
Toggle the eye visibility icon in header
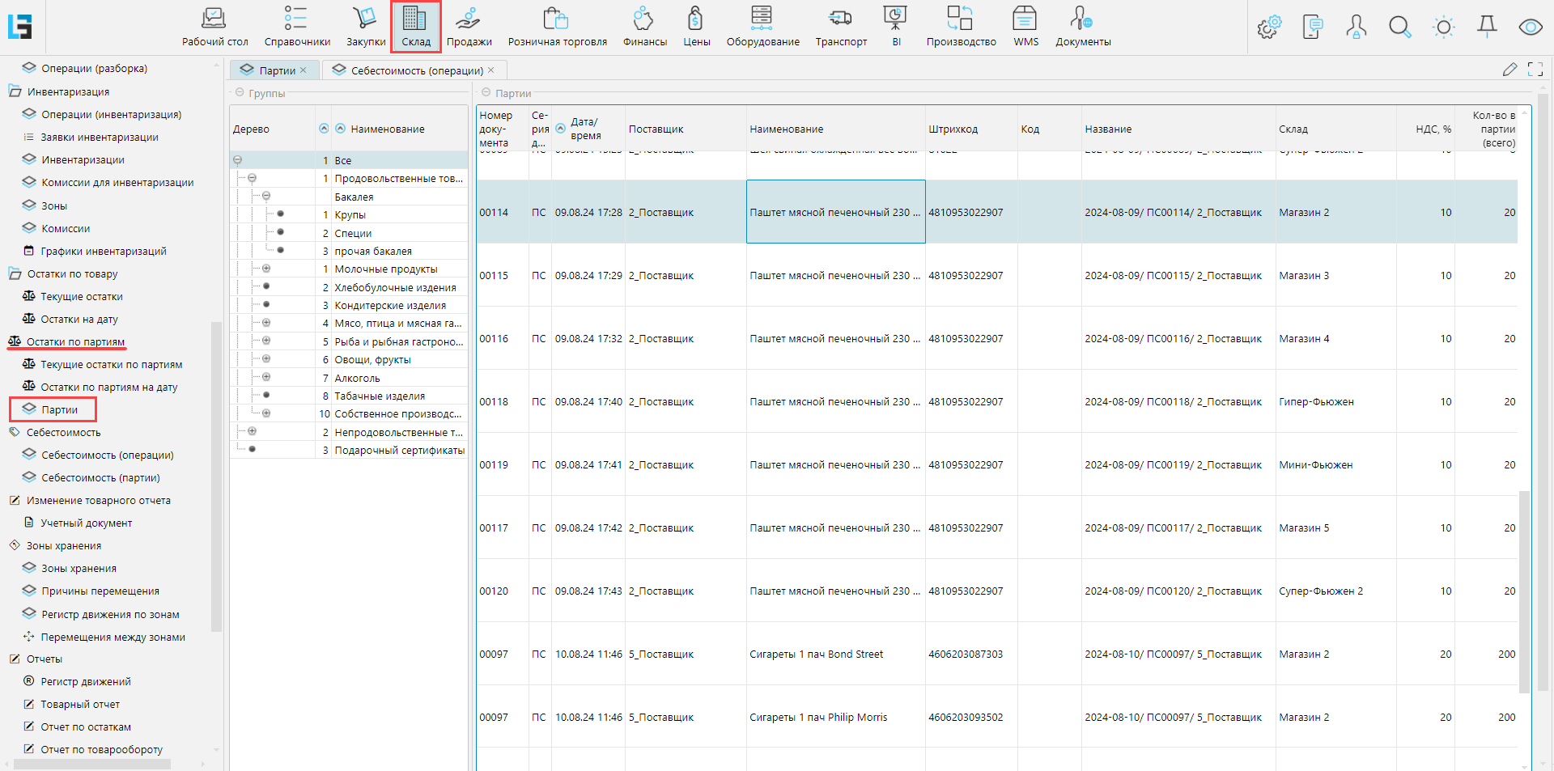click(1530, 28)
